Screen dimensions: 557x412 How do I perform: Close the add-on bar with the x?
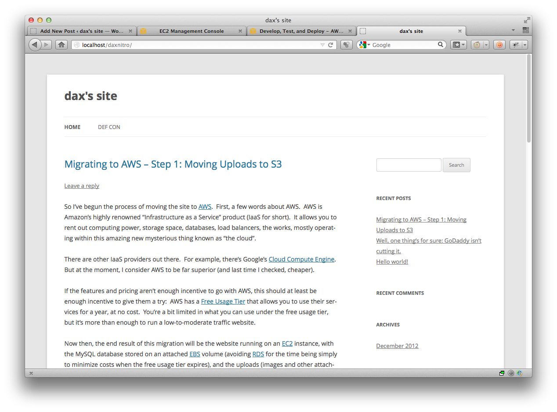(x=31, y=373)
